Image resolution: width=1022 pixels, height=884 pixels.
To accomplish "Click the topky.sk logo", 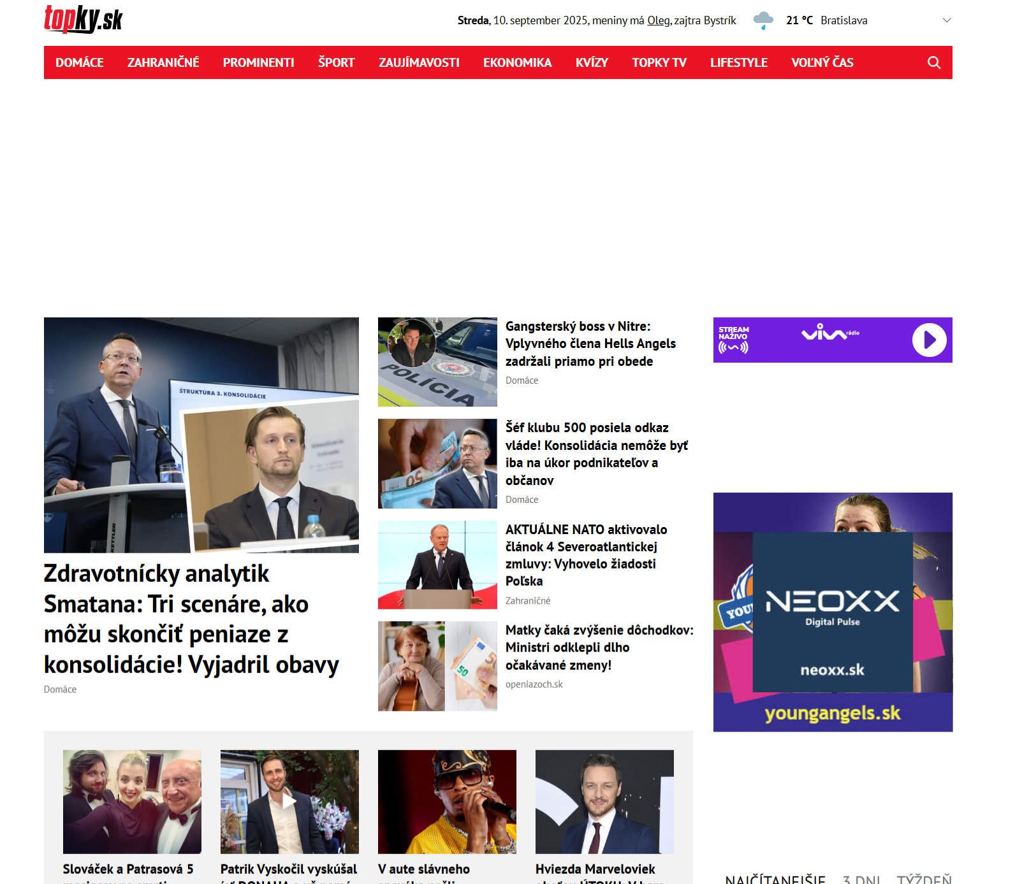I will (83, 19).
